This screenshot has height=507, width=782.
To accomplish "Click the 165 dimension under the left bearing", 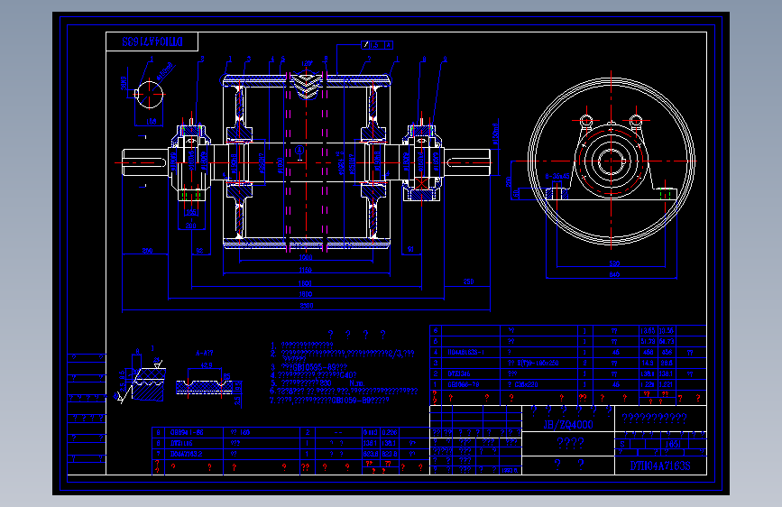I will pos(191,212).
